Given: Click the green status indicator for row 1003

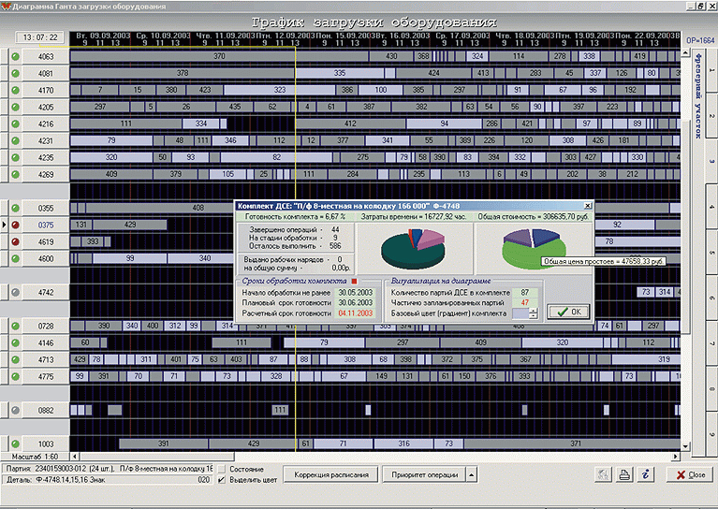Looking at the screenshot, I should click(16, 444).
